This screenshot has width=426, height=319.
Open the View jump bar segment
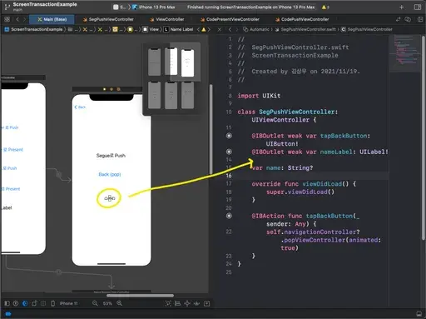coord(151,29)
